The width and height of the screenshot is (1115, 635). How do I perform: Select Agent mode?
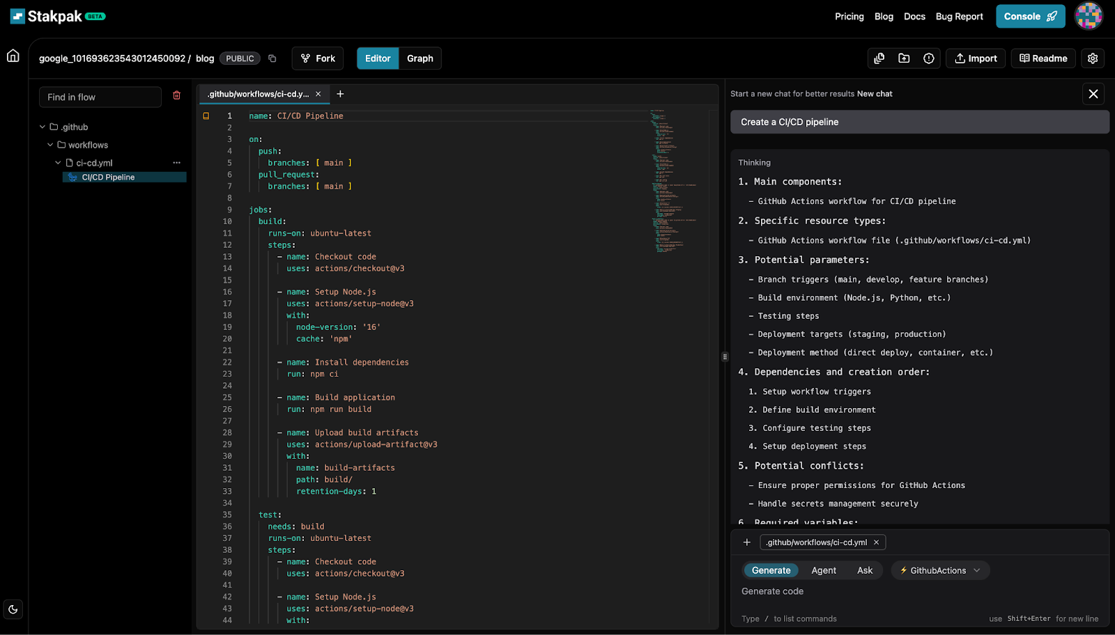[824, 570]
